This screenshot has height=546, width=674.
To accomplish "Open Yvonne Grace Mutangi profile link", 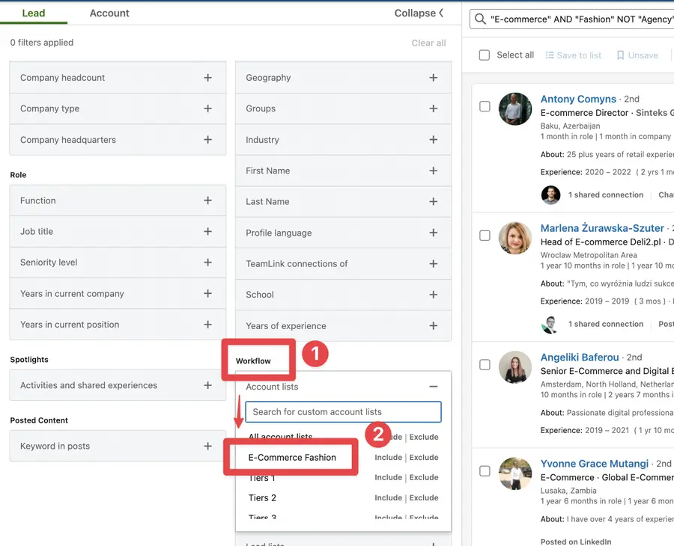I will [x=594, y=464].
